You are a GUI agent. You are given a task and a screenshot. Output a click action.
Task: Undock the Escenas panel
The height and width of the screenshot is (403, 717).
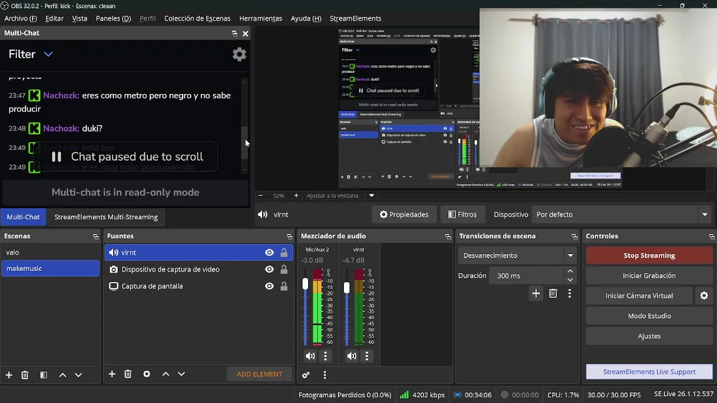(96, 237)
